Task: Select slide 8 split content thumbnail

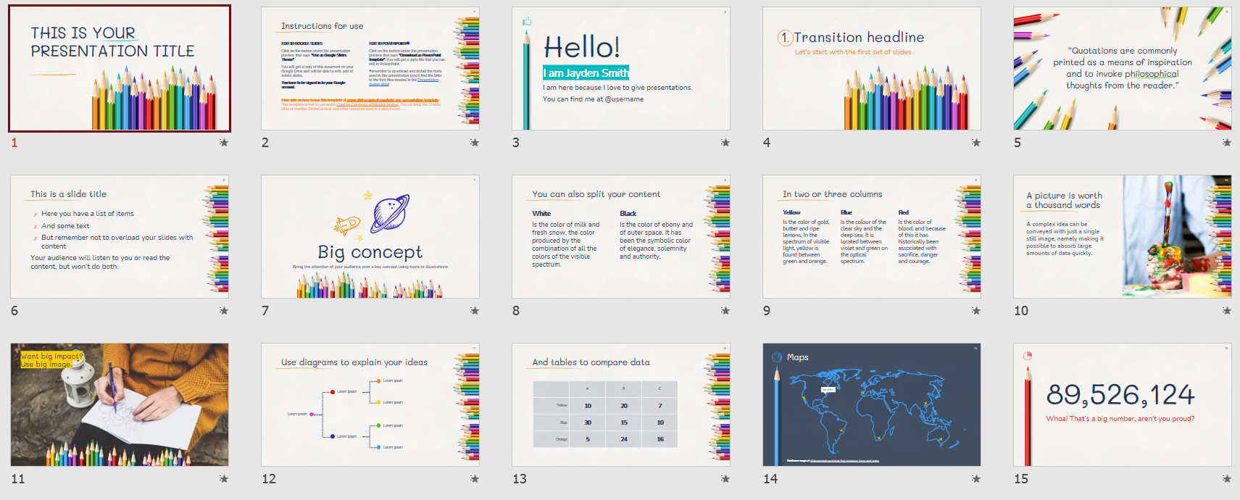Action: [621, 237]
